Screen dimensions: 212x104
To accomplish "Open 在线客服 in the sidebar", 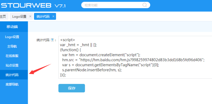I will pos(12,56).
